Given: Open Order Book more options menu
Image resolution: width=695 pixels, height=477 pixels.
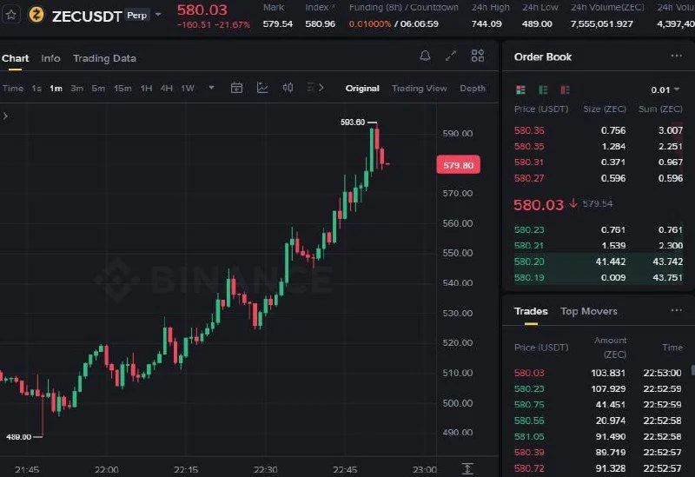Looking at the screenshot, I should click(677, 56).
